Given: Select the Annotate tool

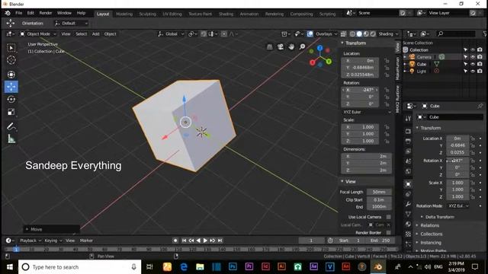Looking at the screenshot, I should click(x=11, y=126).
